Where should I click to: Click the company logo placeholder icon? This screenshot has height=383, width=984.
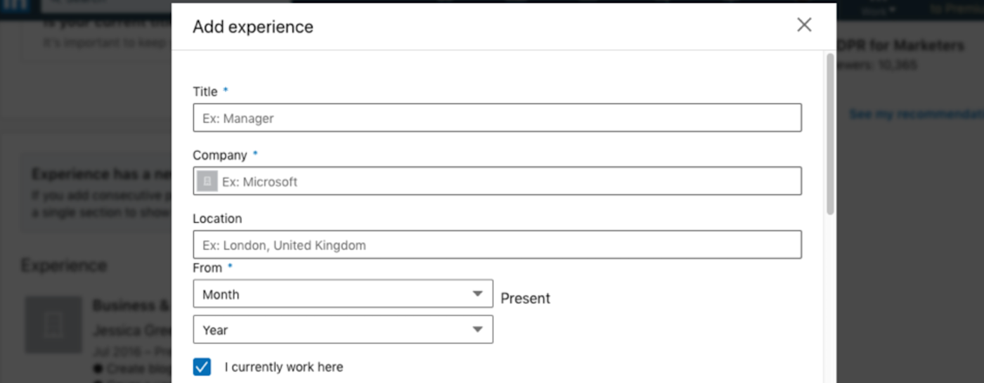pyautogui.click(x=207, y=181)
